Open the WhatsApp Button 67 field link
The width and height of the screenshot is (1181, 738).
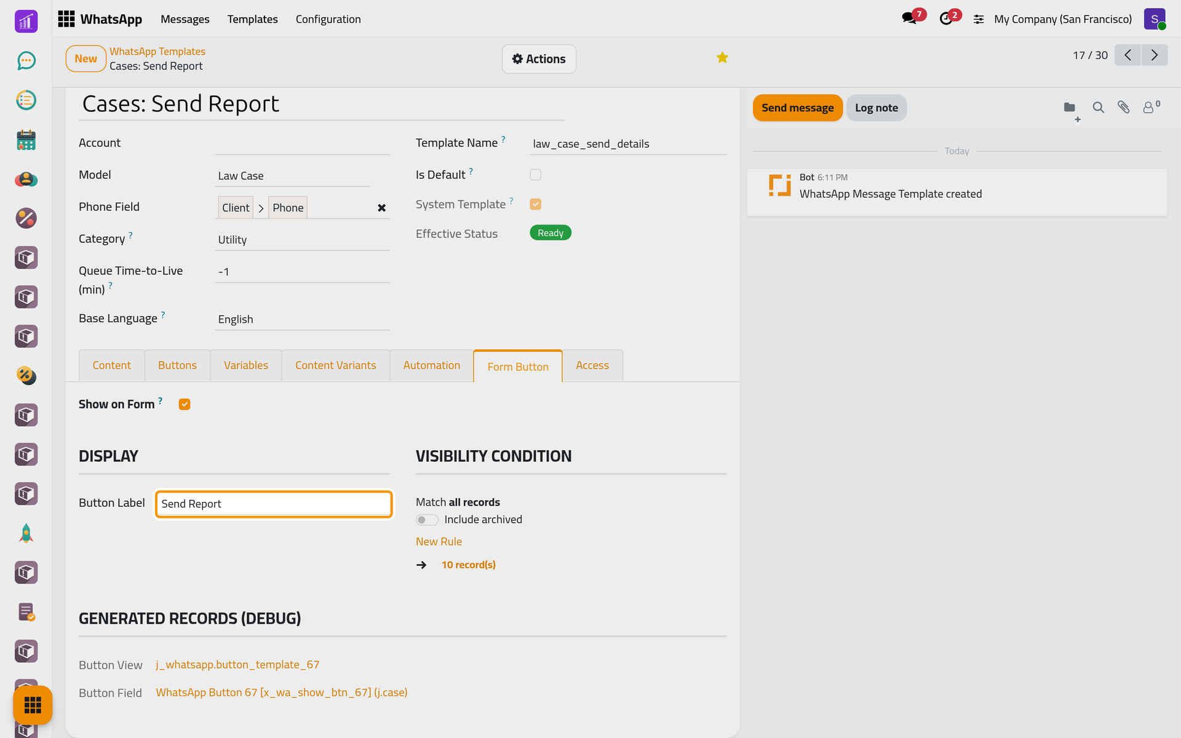(x=281, y=692)
